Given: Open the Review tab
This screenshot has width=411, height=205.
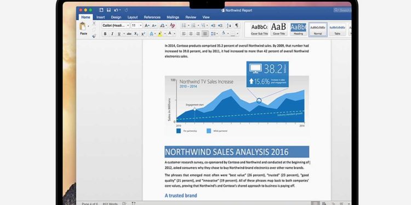Looking at the screenshot, I should pyautogui.click(x=191, y=17).
